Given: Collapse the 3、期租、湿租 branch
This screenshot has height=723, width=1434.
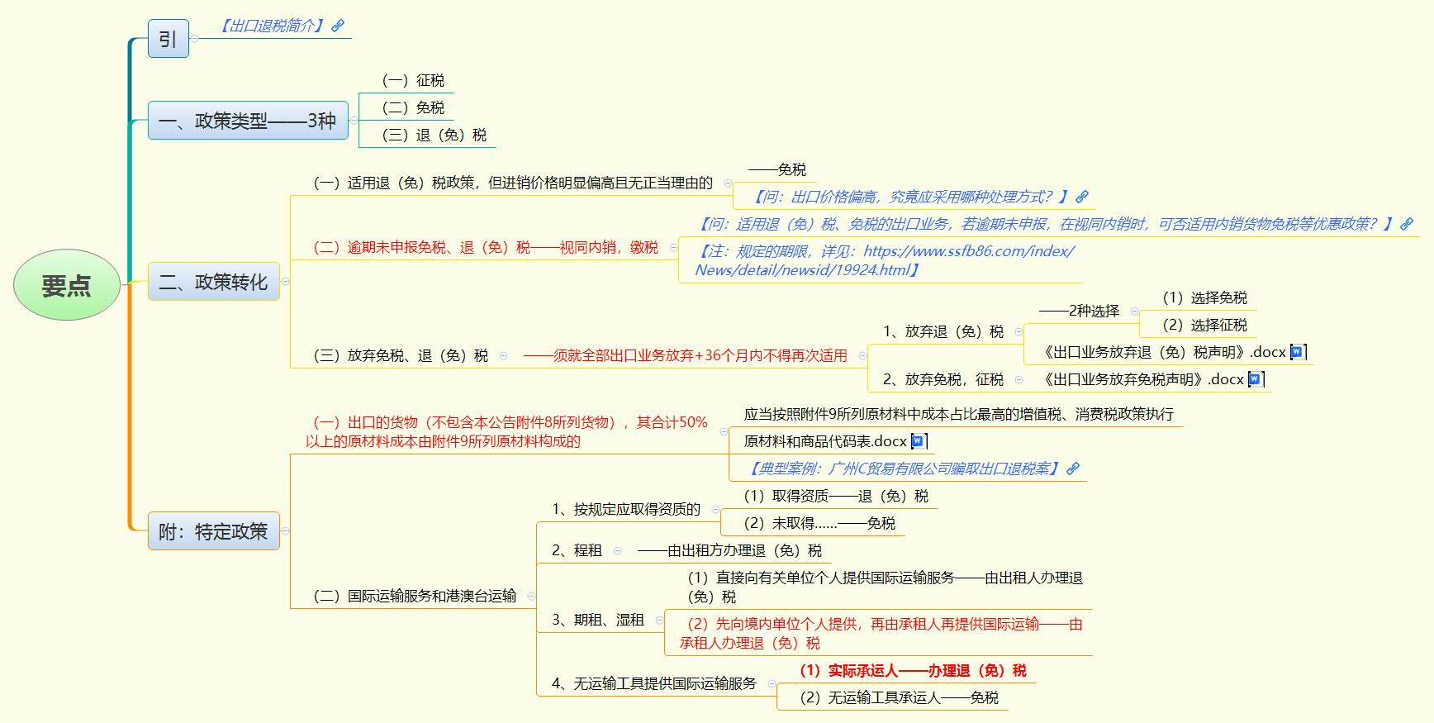Looking at the screenshot, I should pos(659,620).
